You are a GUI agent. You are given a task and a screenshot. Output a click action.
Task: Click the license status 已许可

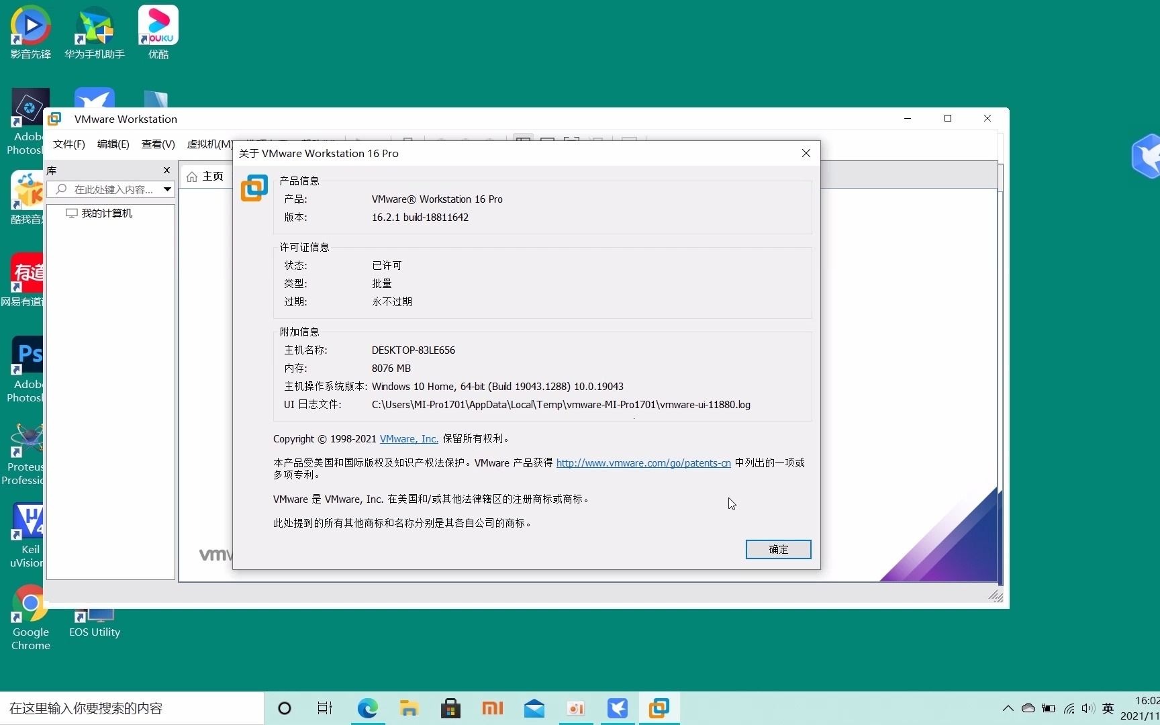(x=387, y=266)
